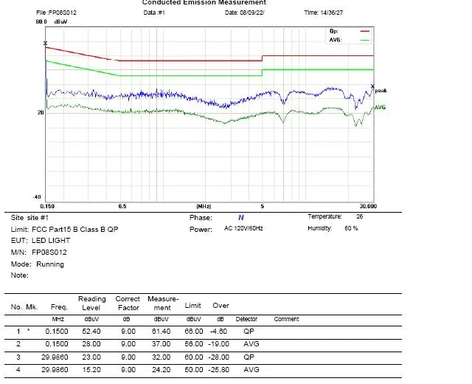Click the 'M/N: FP08S012' line
472x384 pixels.
point(38,253)
